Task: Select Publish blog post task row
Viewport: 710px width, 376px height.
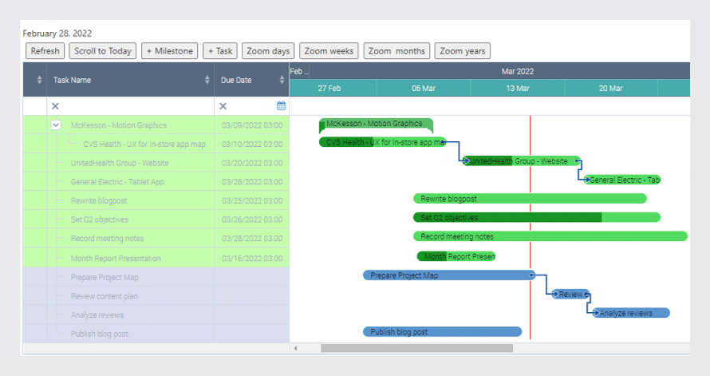Action: 156,334
